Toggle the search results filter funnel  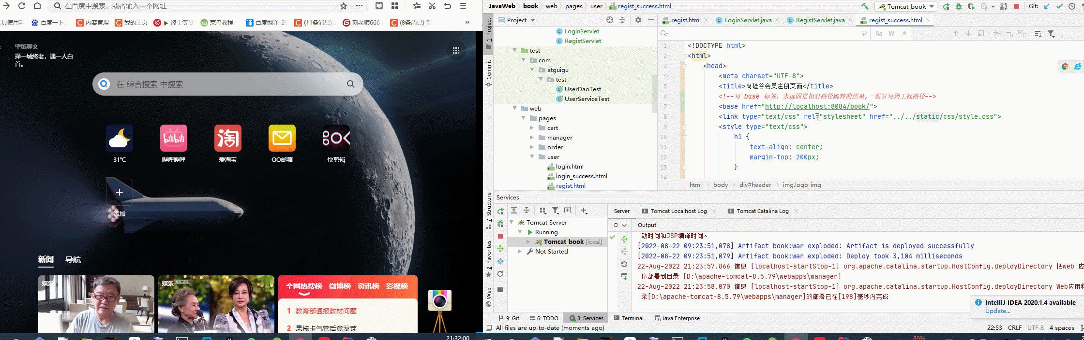pos(1051,33)
